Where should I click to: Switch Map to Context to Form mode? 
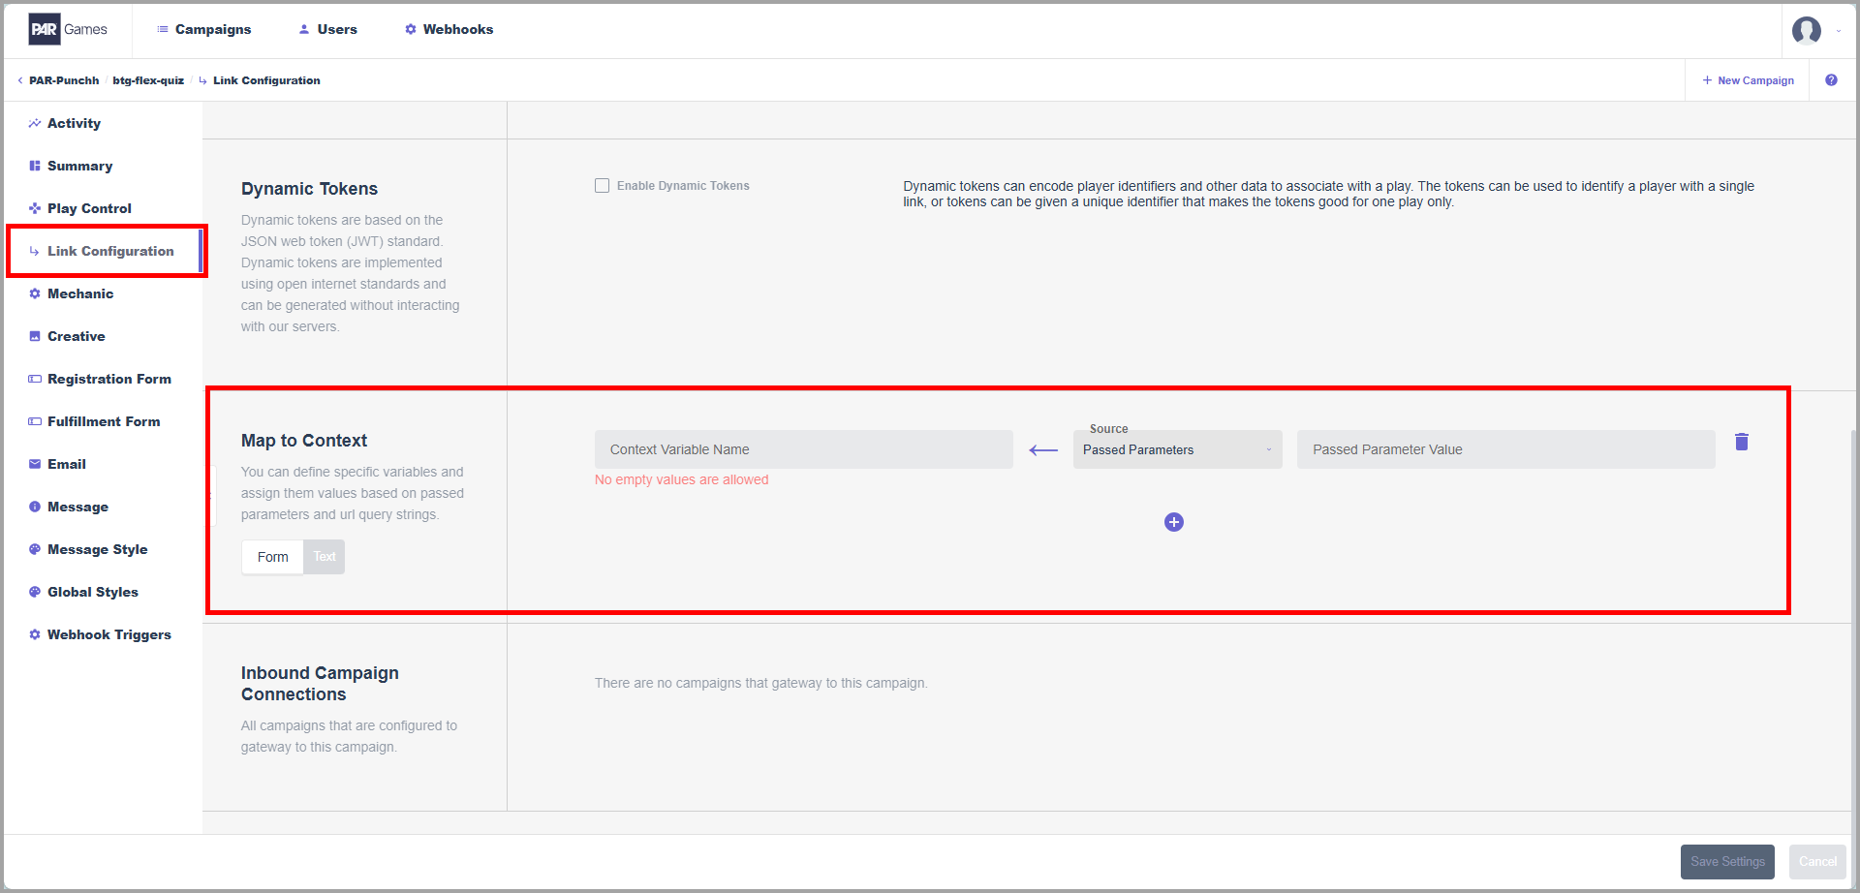(x=272, y=557)
